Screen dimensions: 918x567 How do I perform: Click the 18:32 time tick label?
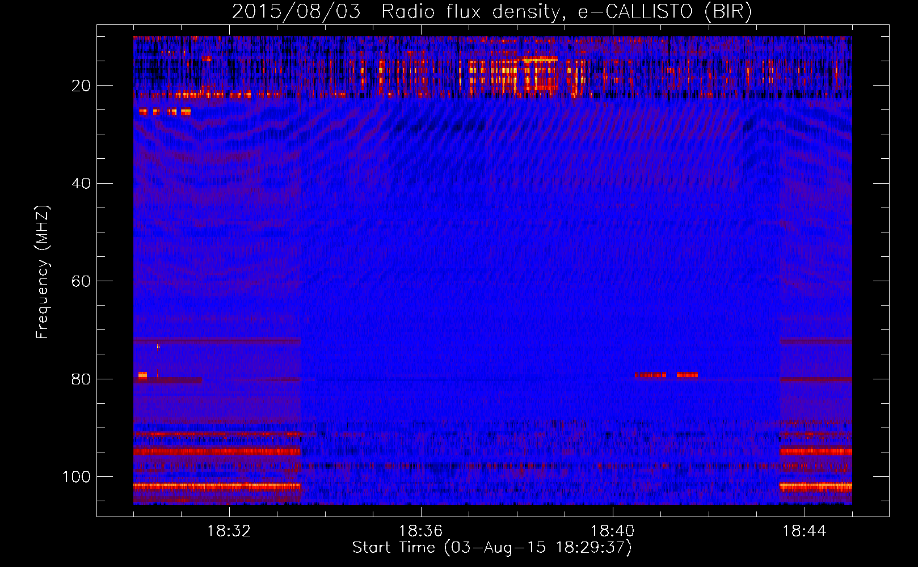[x=229, y=531]
